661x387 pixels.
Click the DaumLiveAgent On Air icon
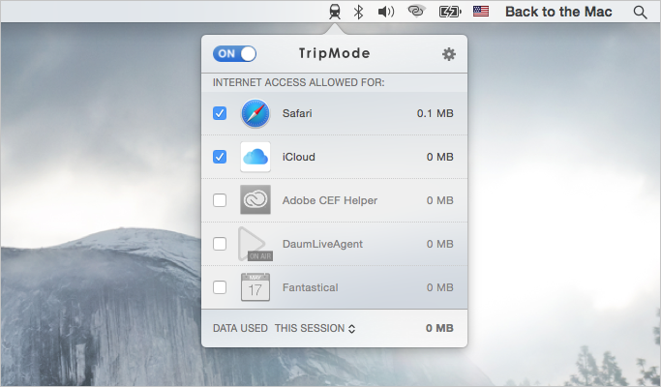coord(255,244)
